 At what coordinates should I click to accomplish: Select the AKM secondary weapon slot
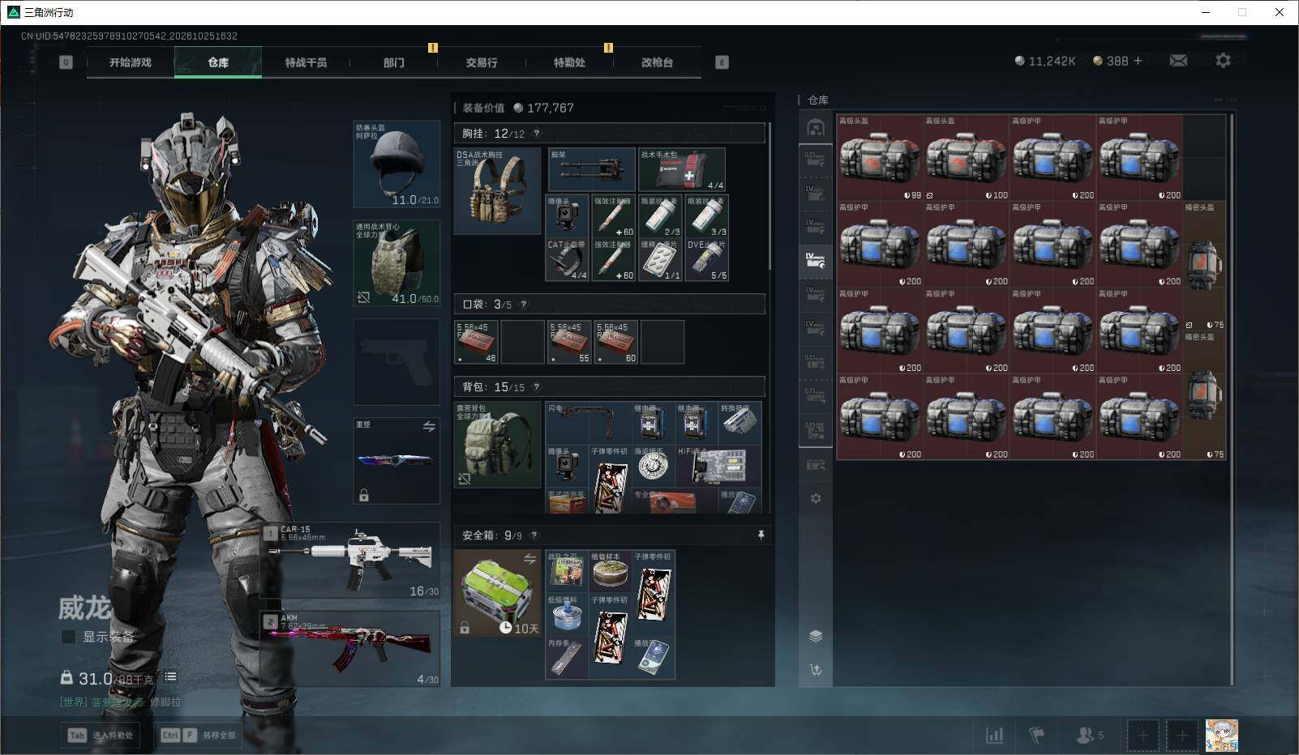point(351,648)
